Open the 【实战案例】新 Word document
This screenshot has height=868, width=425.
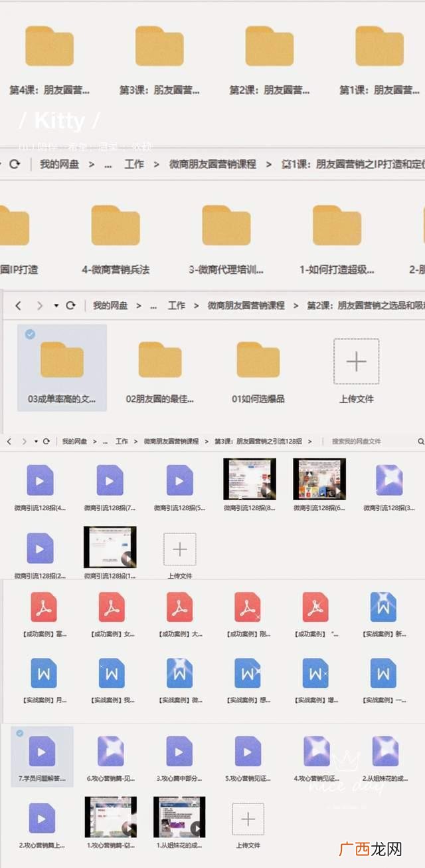[x=383, y=607]
